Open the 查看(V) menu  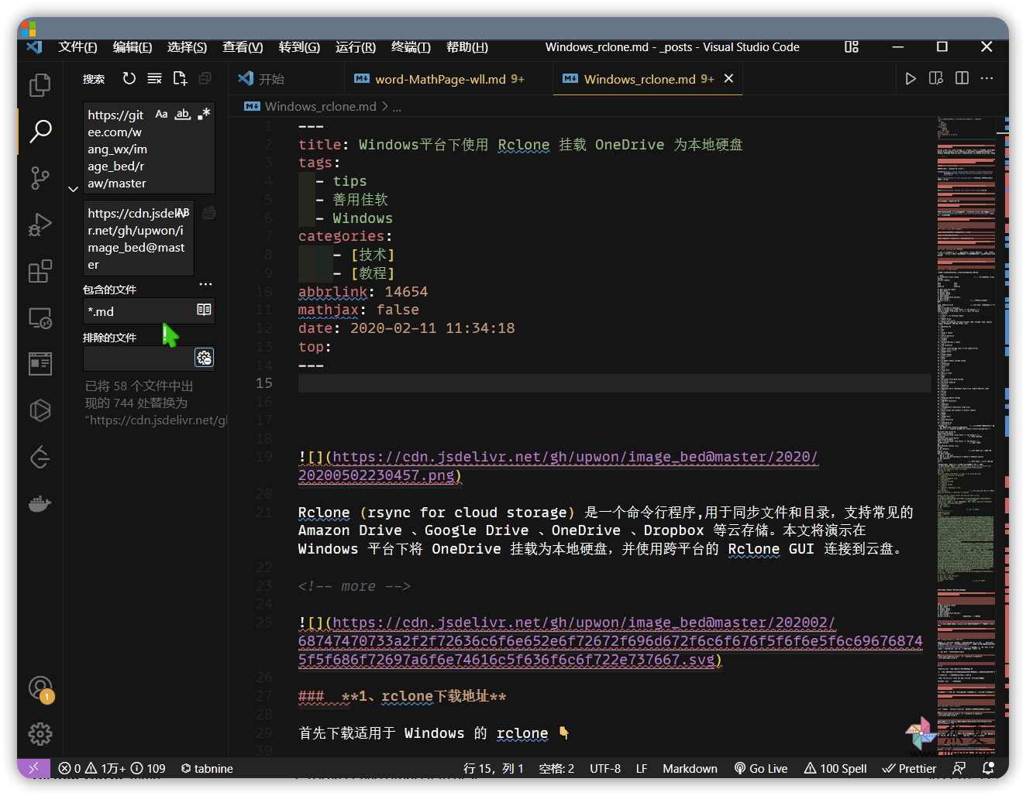point(243,47)
